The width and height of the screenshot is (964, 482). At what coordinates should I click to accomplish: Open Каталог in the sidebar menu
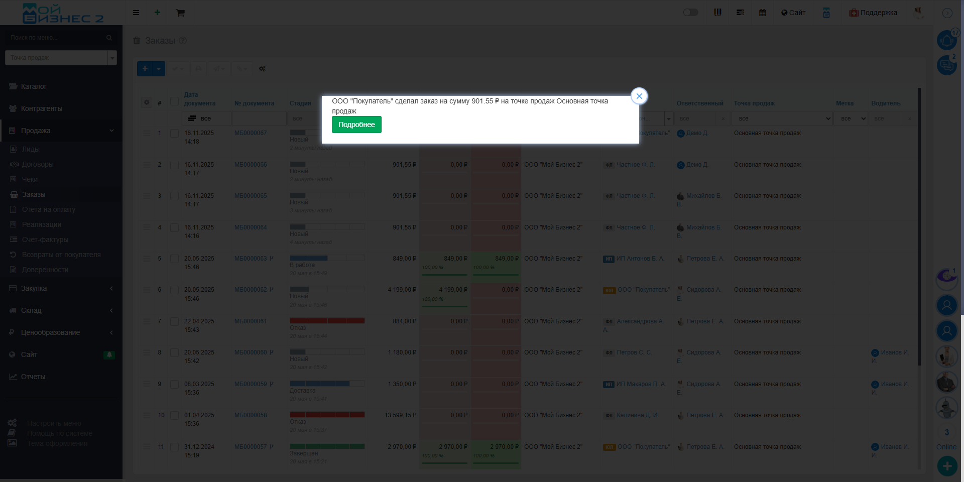coord(34,86)
